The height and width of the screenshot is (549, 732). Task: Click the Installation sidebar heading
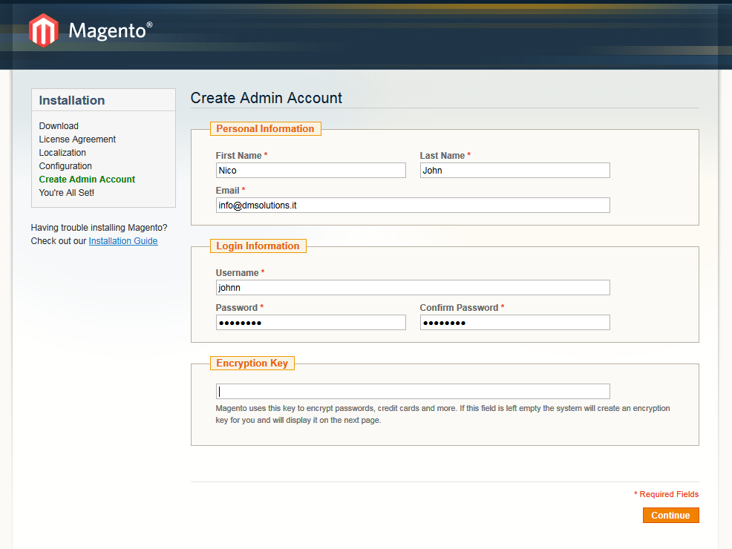point(72,100)
